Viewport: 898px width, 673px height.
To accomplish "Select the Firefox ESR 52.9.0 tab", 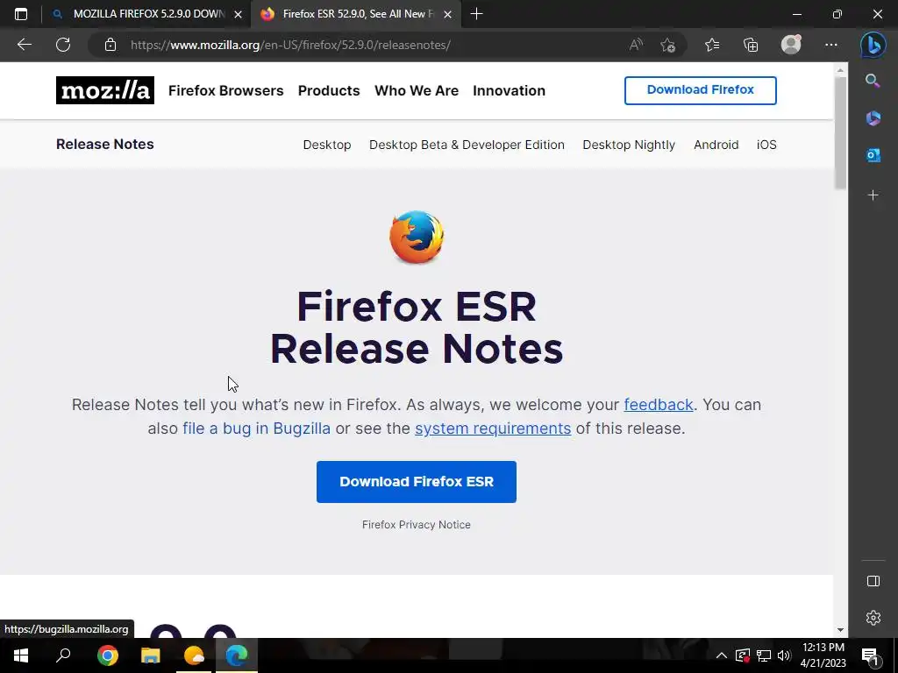I will [356, 14].
